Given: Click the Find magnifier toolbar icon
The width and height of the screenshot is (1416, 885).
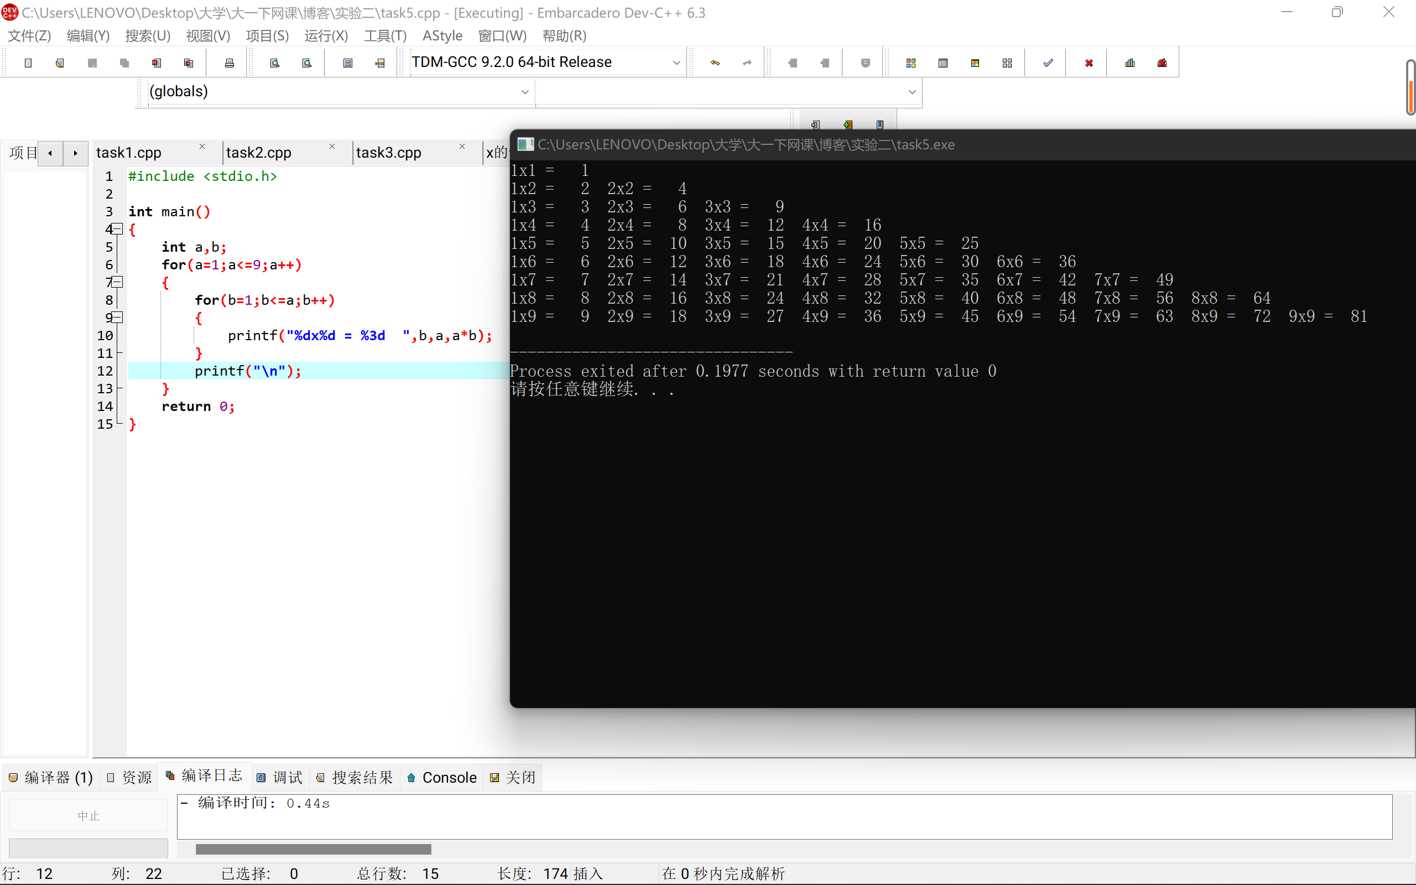Looking at the screenshot, I should [x=274, y=63].
